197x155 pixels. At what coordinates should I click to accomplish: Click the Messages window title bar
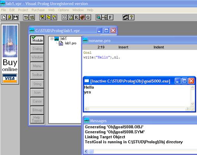click(140, 121)
